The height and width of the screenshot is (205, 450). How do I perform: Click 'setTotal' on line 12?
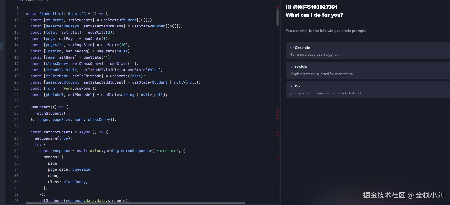tap(70, 32)
